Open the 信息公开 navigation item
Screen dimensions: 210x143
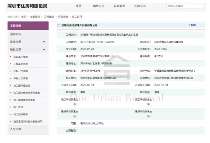pos(99,6)
